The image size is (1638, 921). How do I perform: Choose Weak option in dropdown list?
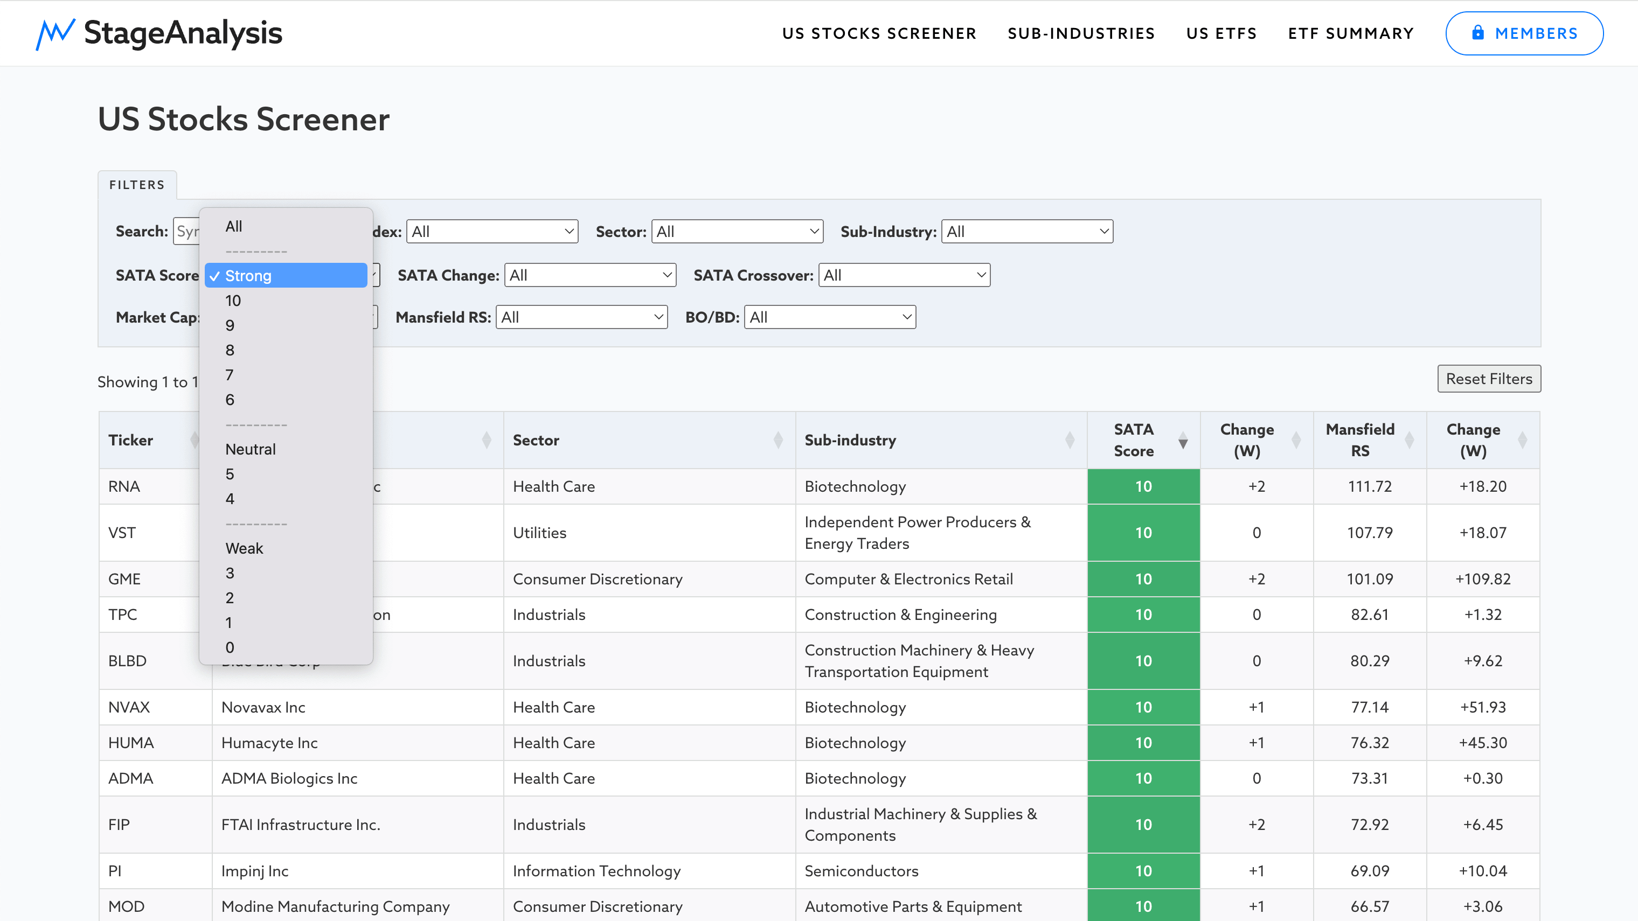(244, 548)
